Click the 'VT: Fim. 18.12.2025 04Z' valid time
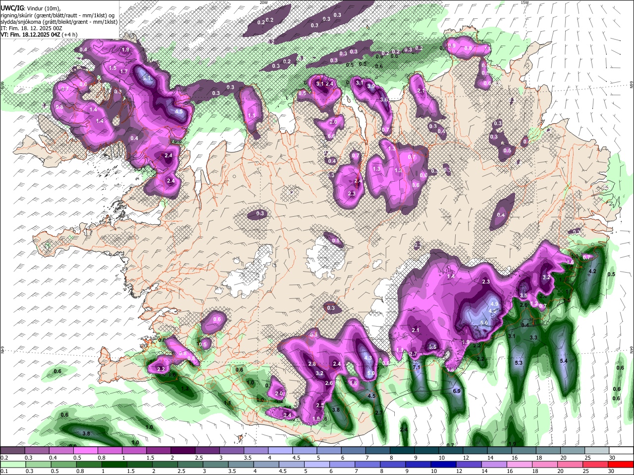634x475 pixels. [30, 35]
